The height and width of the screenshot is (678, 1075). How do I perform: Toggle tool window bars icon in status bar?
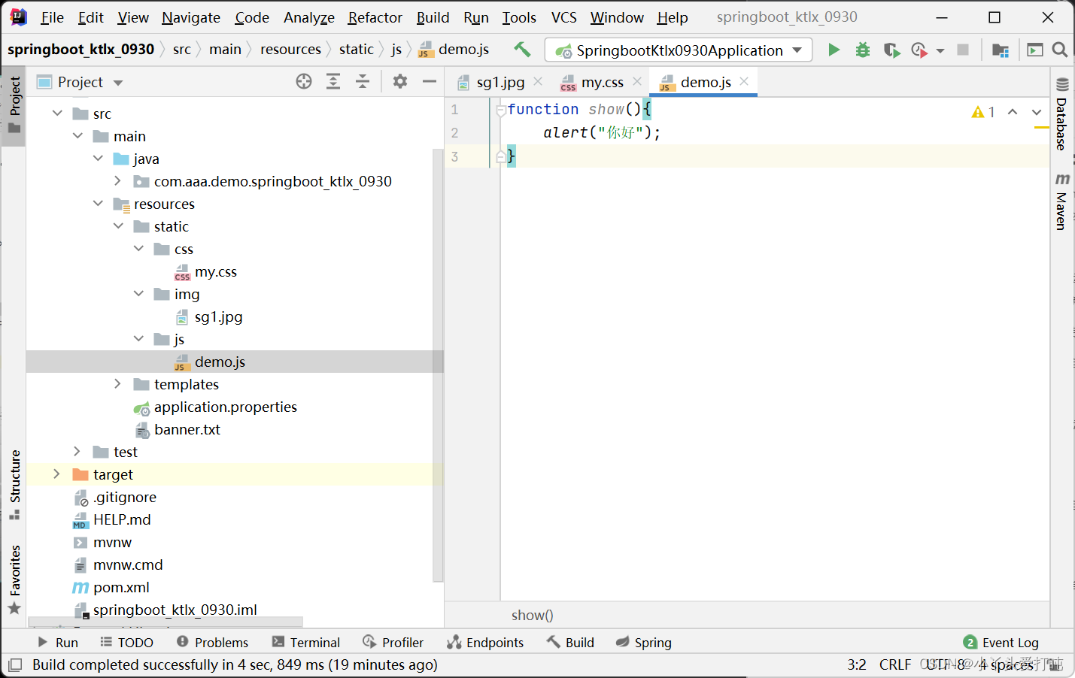(14, 665)
